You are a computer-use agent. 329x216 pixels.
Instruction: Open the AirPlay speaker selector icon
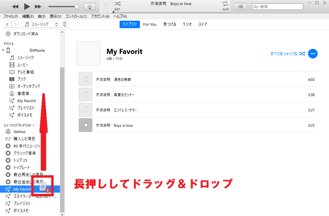click(x=90, y=6)
